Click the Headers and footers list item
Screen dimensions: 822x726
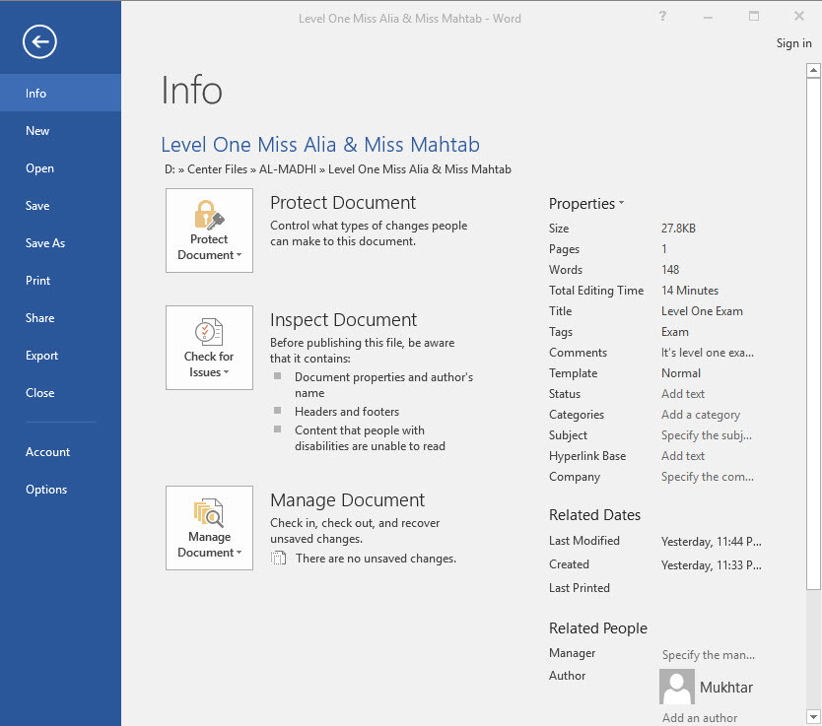[x=347, y=412]
